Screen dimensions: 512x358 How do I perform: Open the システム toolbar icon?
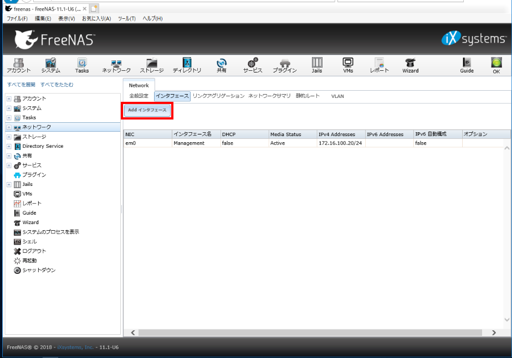(50, 65)
